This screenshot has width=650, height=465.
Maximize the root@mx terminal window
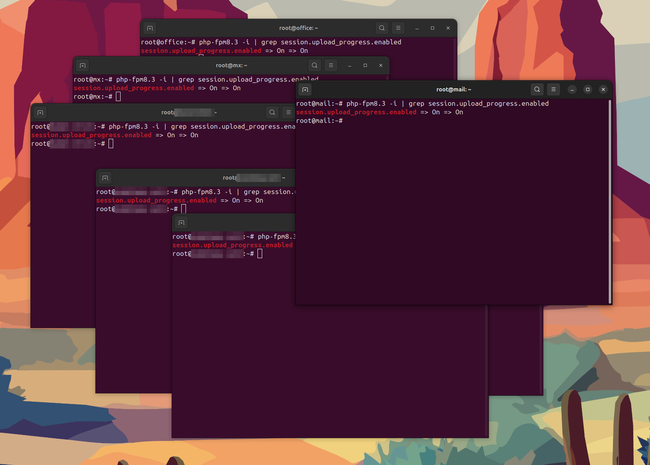365,65
